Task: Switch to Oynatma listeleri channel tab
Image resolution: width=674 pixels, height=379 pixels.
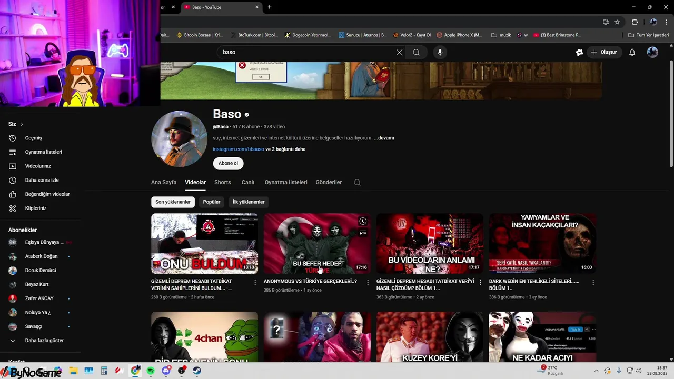Action: coord(286,182)
